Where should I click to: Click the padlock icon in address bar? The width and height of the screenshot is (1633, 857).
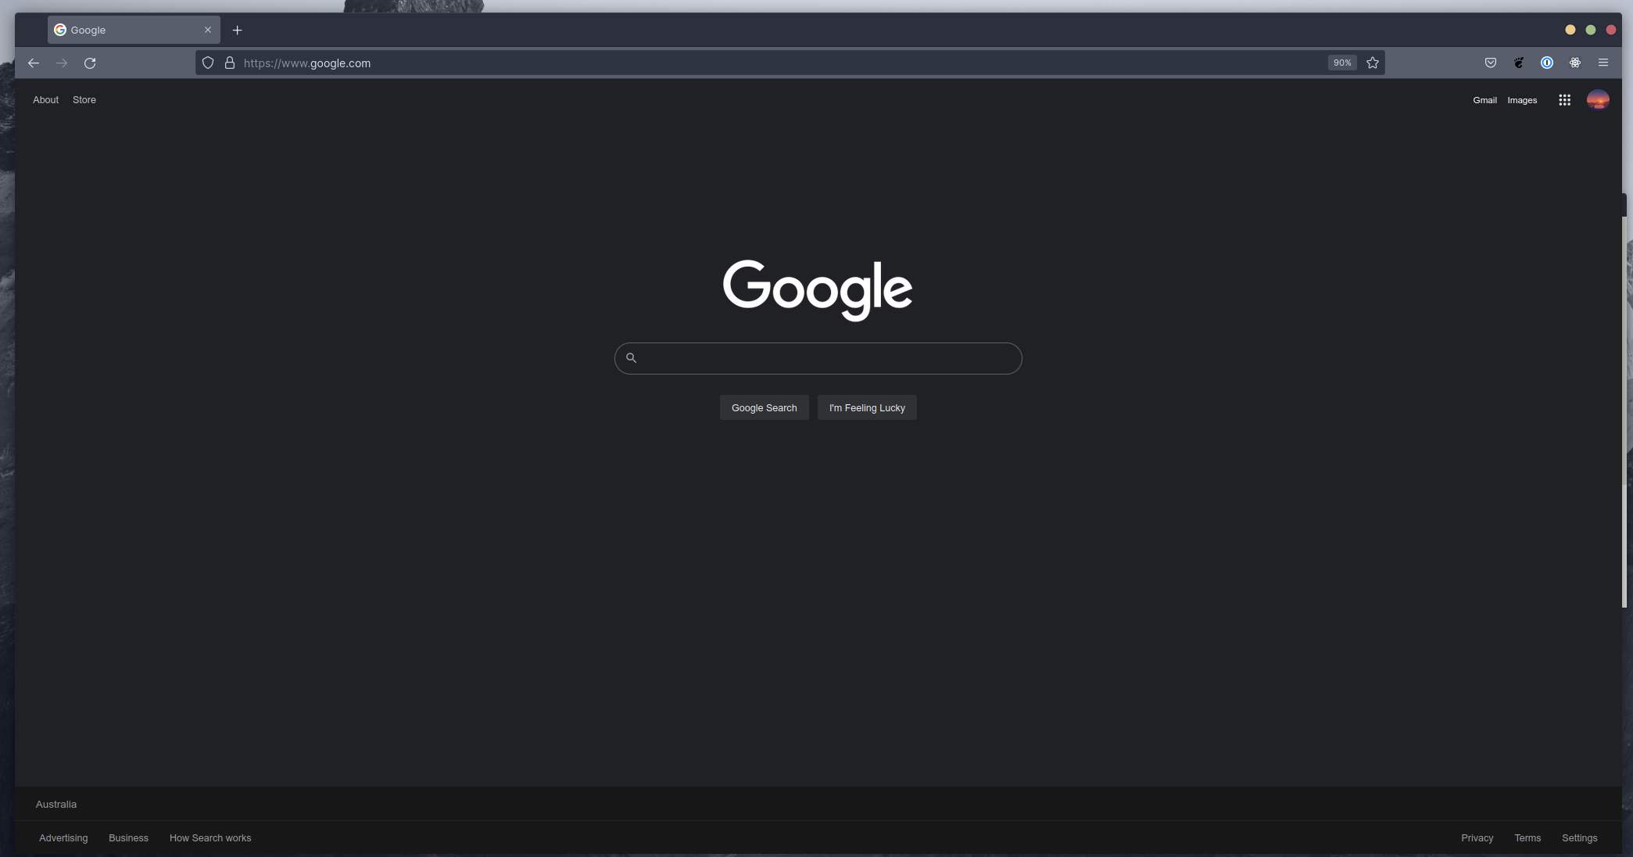point(229,63)
